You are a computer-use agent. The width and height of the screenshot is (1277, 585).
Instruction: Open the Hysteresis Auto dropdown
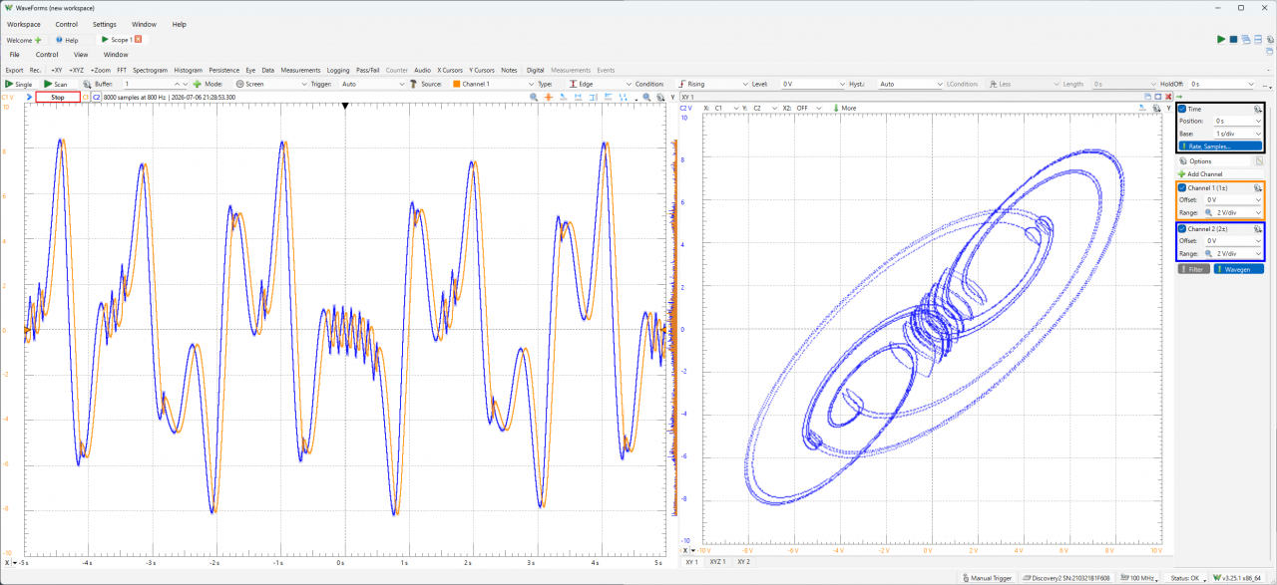coord(910,84)
